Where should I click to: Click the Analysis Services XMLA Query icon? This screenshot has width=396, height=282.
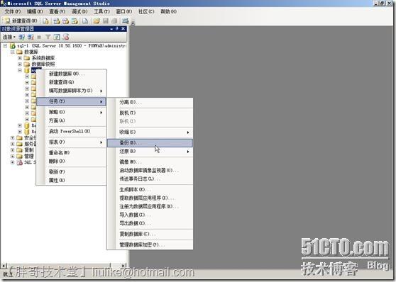75,21
